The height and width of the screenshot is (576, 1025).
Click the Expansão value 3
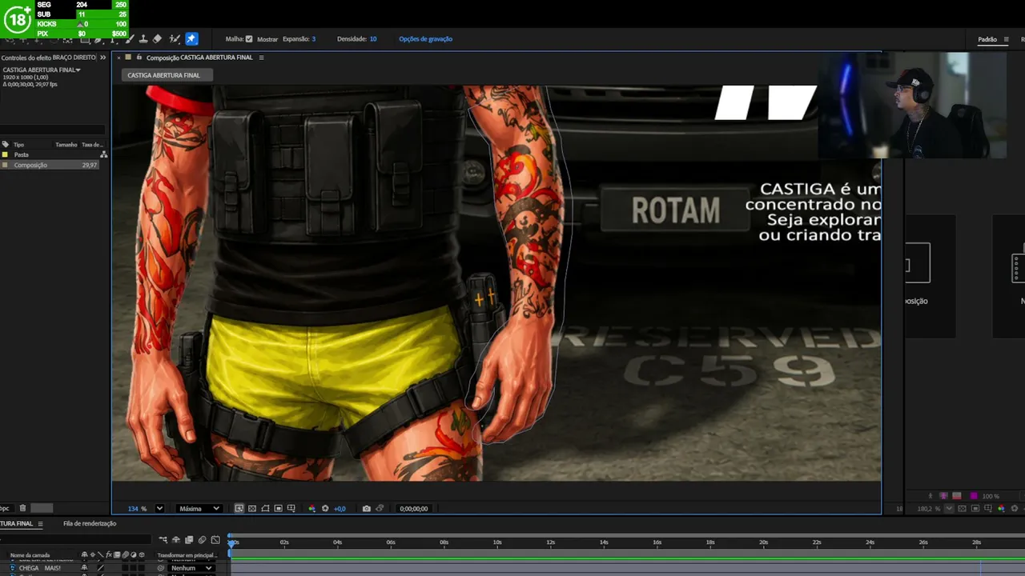[313, 38]
